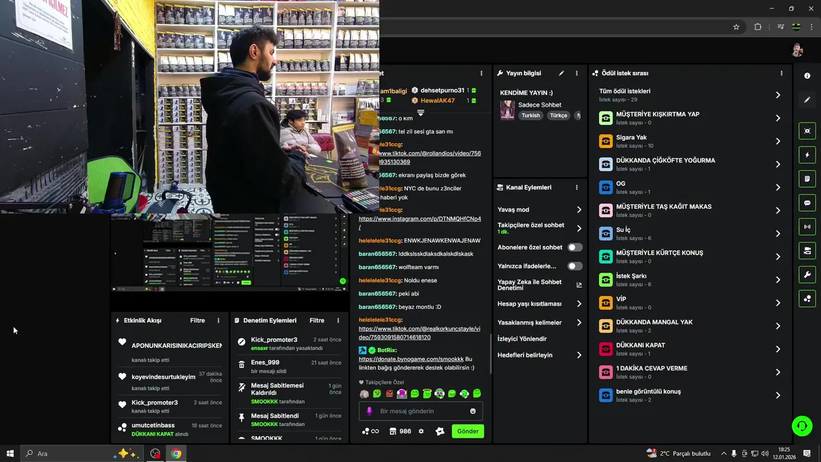Open Ödül istek sırası options menu

click(x=781, y=73)
